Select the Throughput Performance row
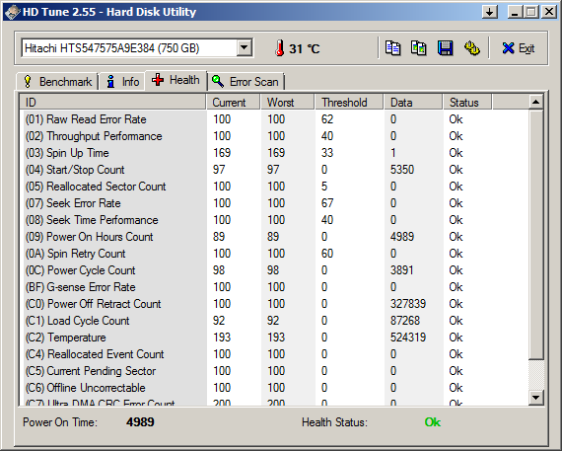This screenshot has height=451, width=562. click(x=274, y=136)
